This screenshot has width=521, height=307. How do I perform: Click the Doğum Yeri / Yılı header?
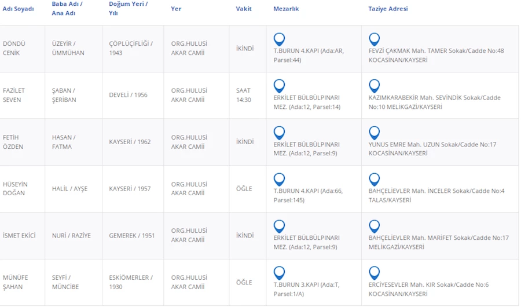pyautogui.click(x=128, y=8)
